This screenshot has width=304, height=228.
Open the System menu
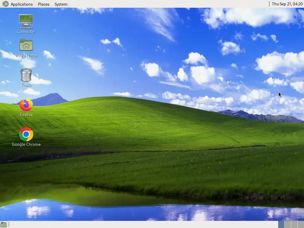tap(61, 4)
